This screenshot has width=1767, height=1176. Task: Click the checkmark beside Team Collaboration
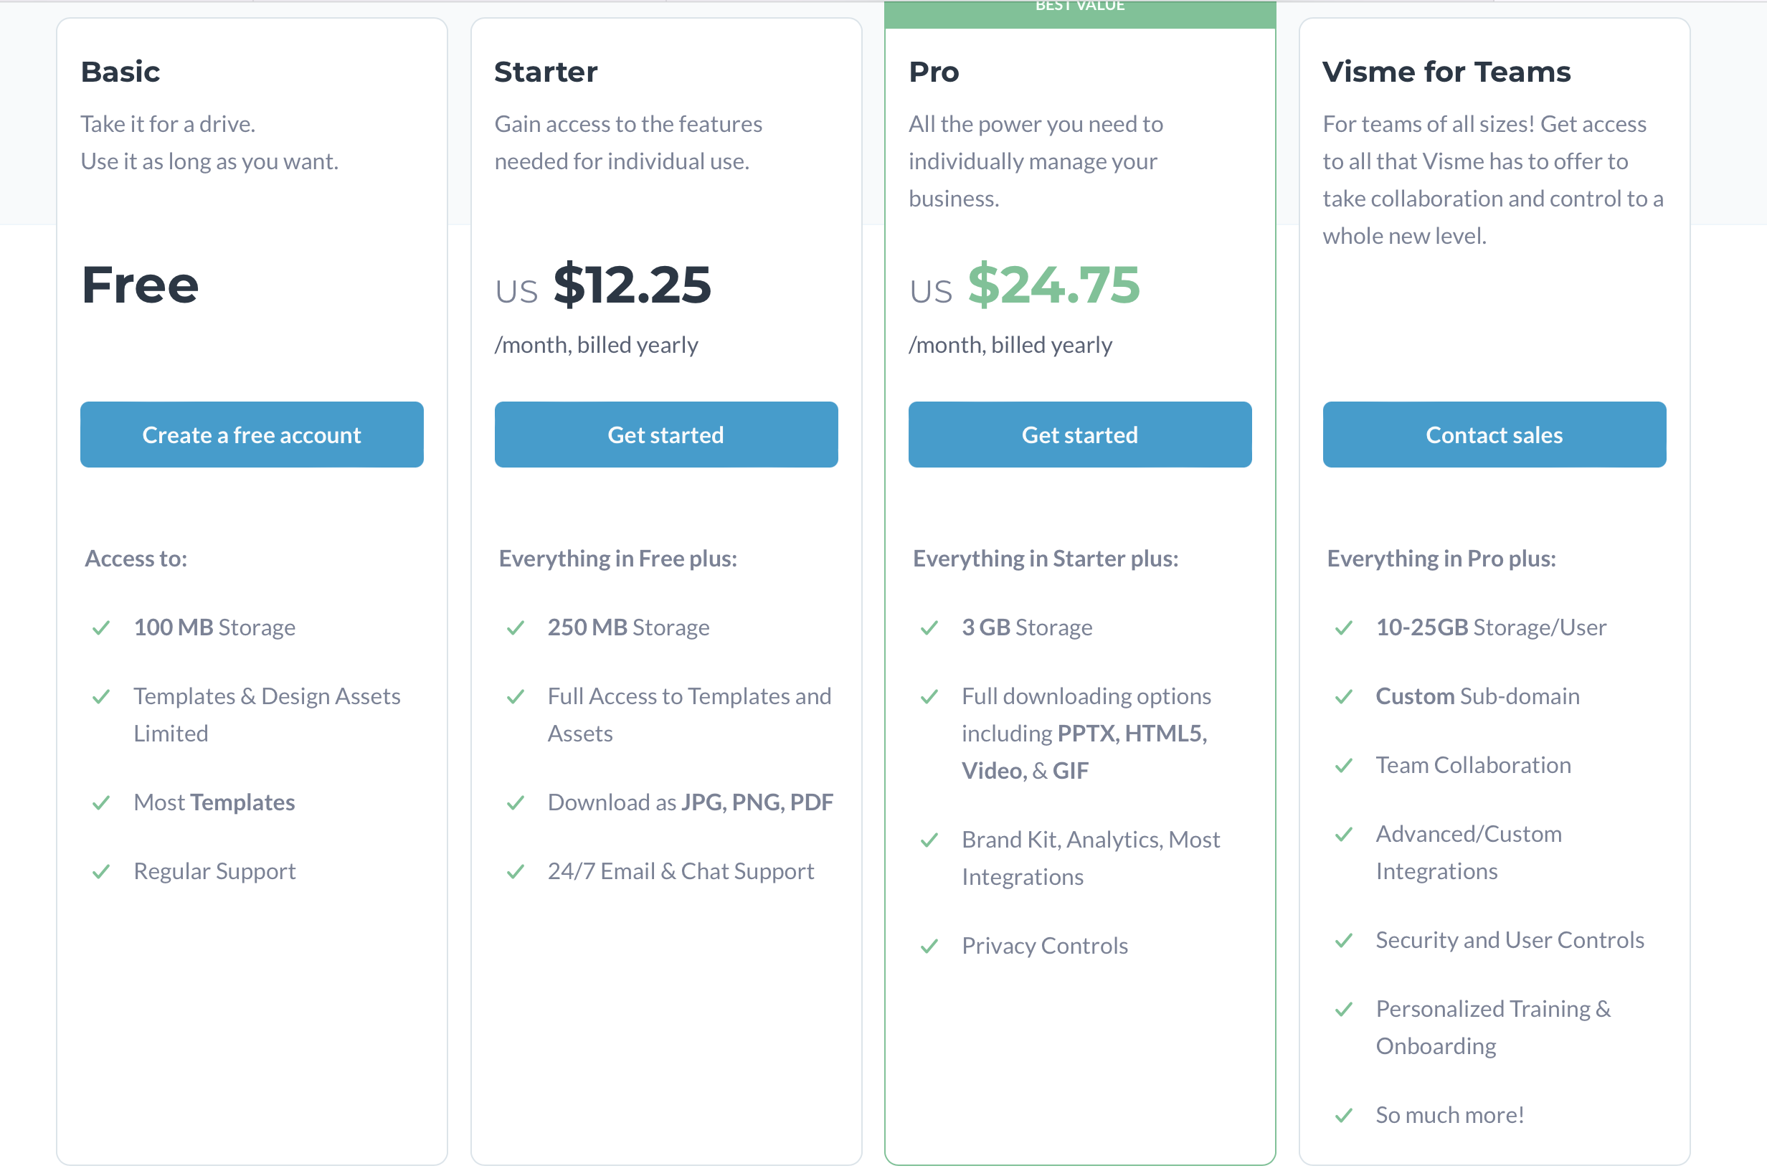[x=1344, y=766]
